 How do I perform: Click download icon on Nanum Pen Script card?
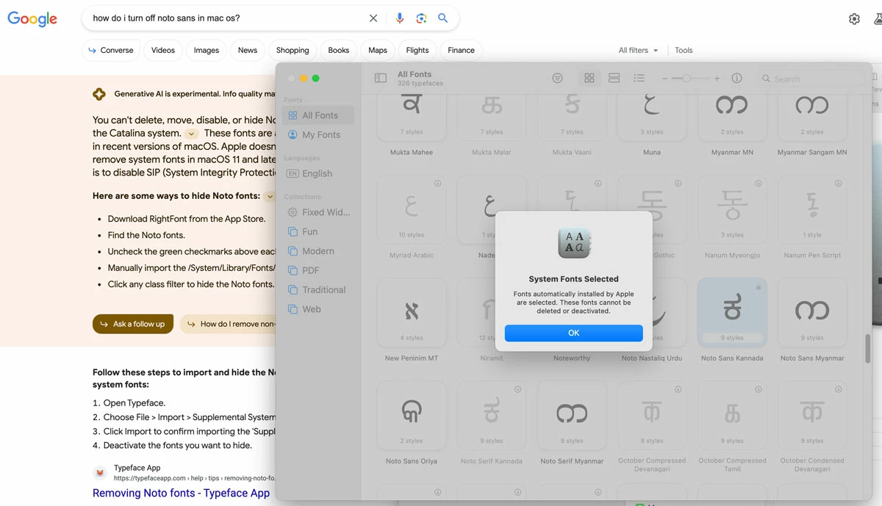(x=838, y=184)
